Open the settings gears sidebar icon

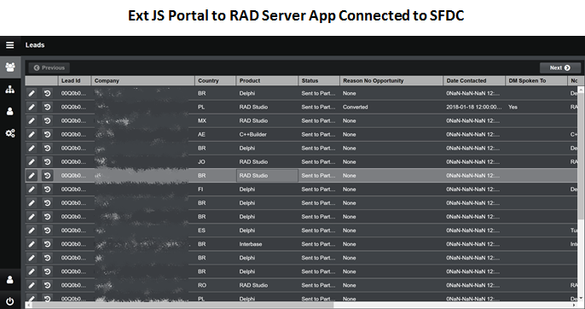[10, 133]
